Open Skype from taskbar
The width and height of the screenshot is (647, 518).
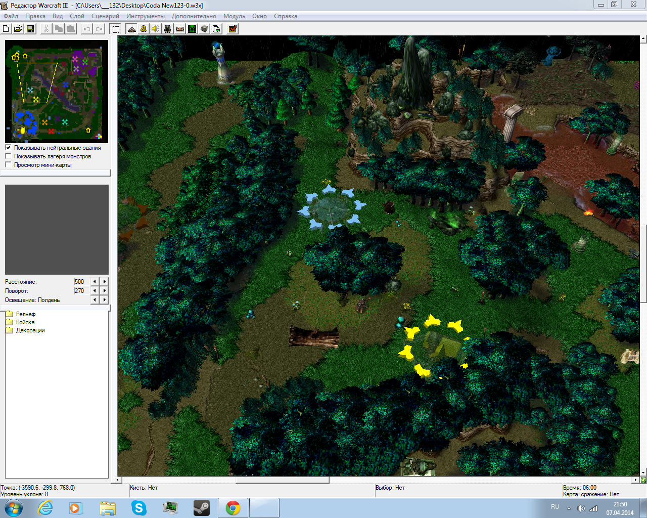pos(138,508)
